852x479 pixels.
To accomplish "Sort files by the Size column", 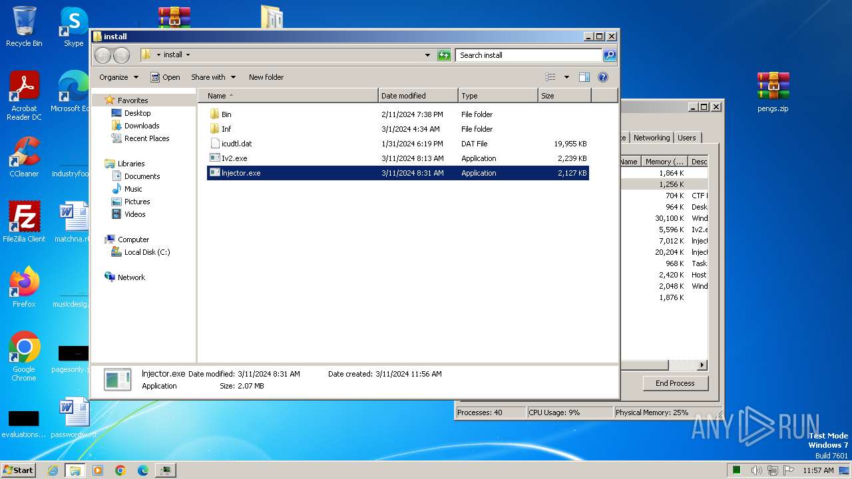I will pyautogui.click(x=564, y=96).
